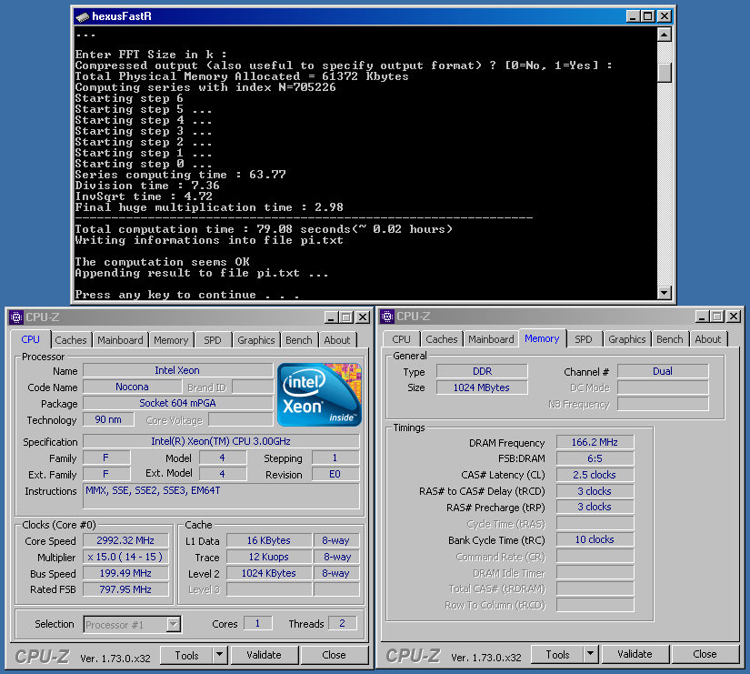
Task: Expand the Processor #1 selection combo box
Action: 174,624
